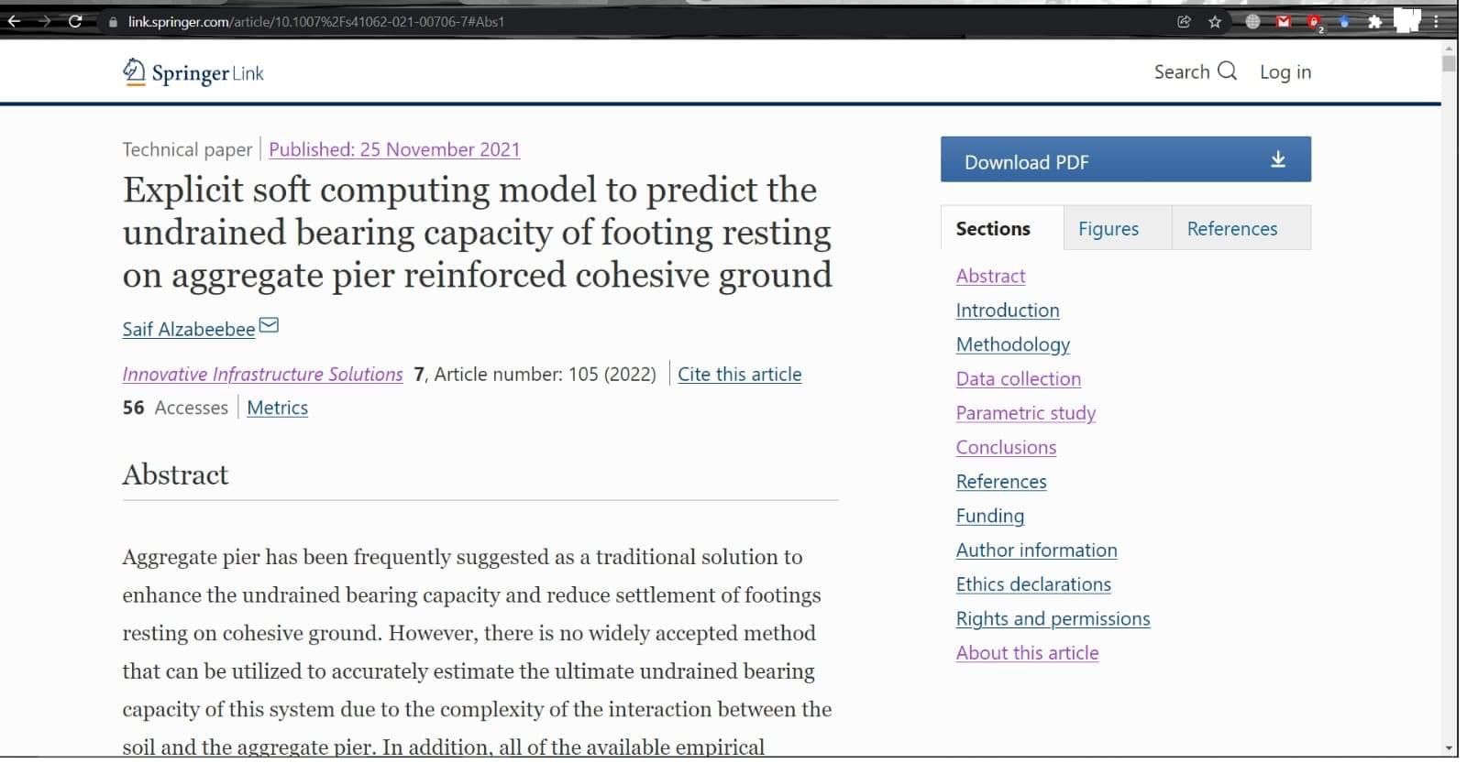Image resolution: width=1467 pixels, height=763 pixels.
Task: Open Cite this article link
Action: click(x=739, y=374)
